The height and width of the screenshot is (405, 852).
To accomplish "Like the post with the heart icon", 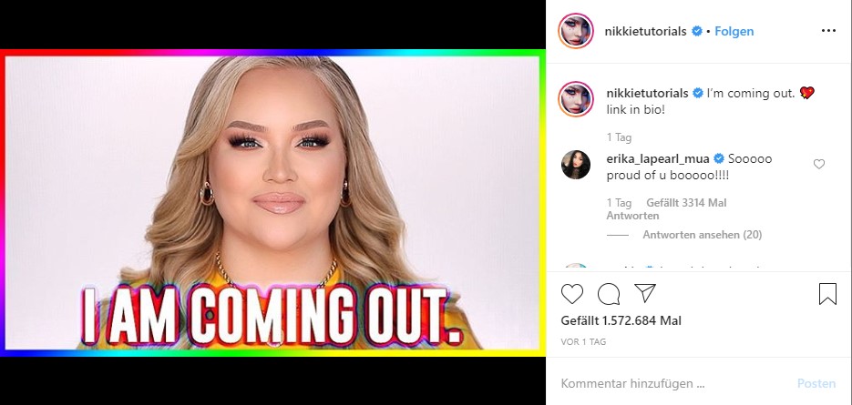I will (x=571, y=294).
